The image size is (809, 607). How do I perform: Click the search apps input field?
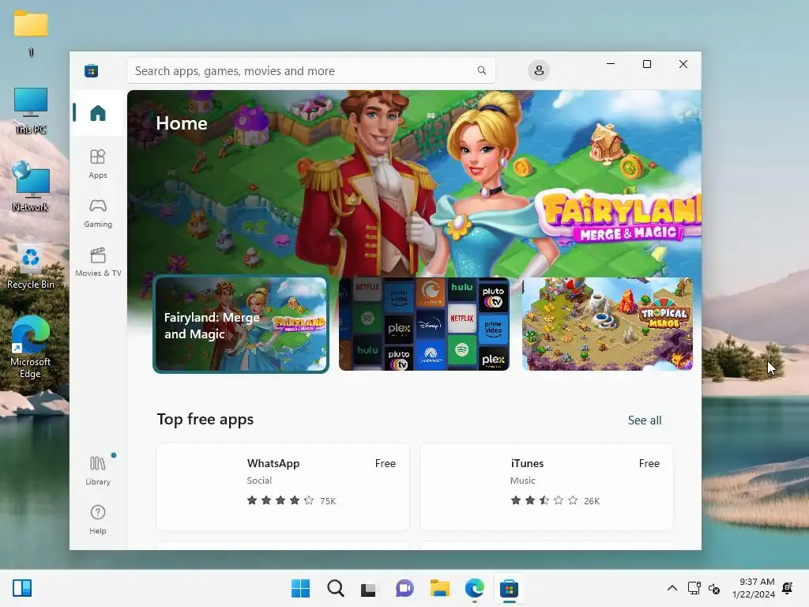(x=311, y=70)
